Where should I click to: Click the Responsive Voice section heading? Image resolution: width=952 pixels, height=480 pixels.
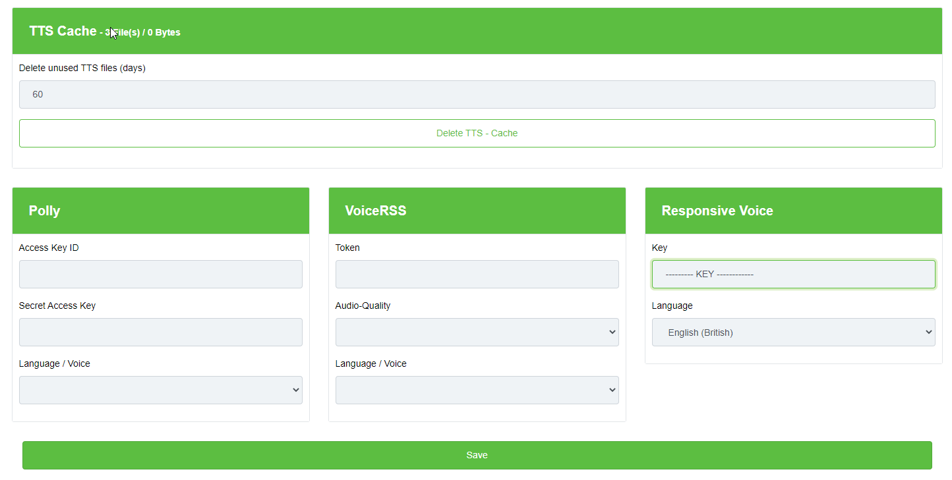(x=717, y=211)
